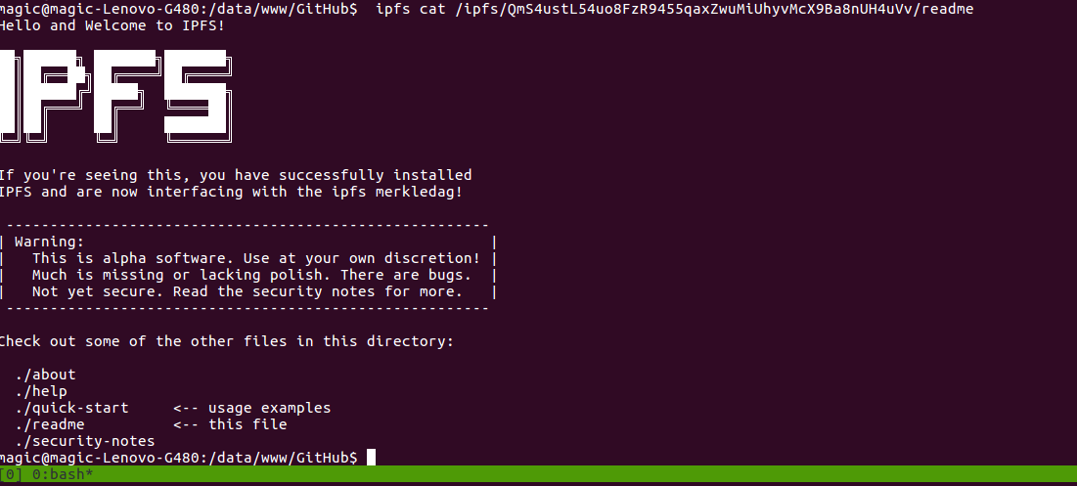
Task: Click the ./readme file entry
Action: click(50, 424)
